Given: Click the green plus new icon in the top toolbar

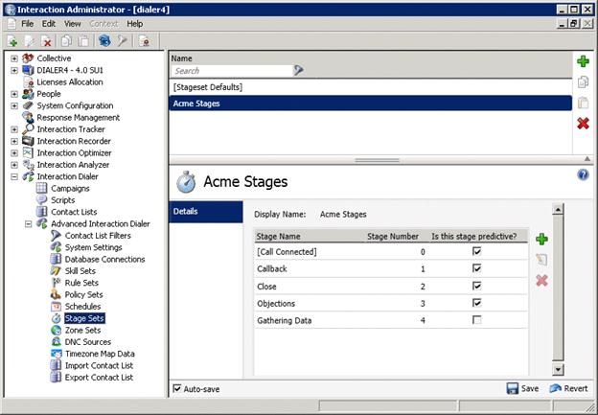Looking at the screenshot, I should [x=12, y=42].
